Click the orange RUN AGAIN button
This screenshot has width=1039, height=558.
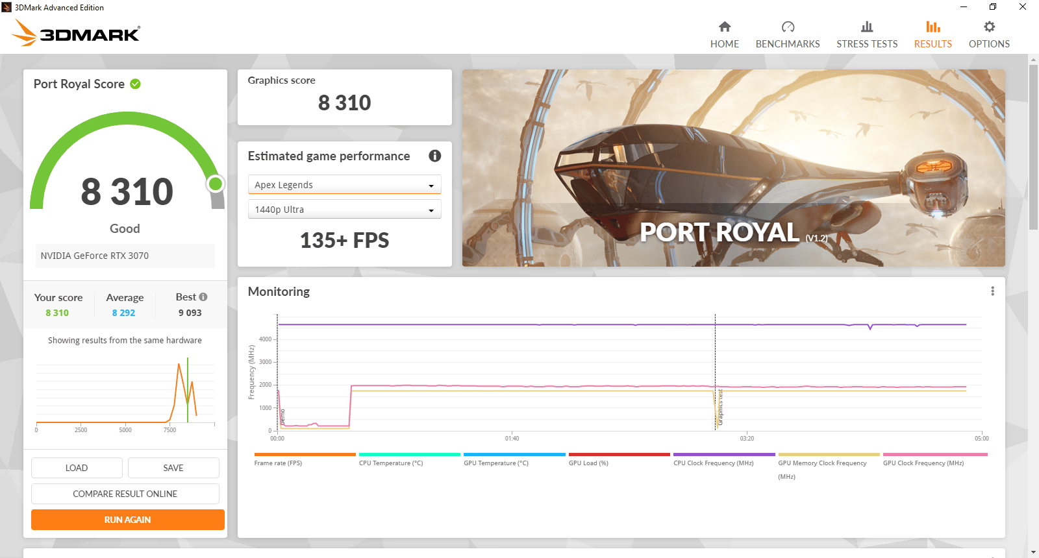(128, 520)
